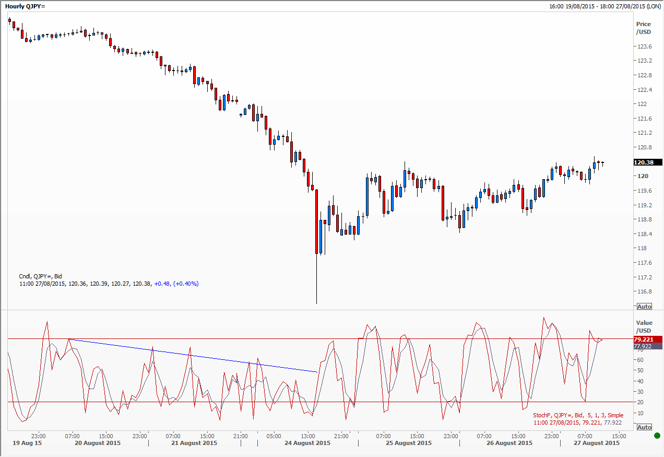Select the blue descending trendline on the stochastic
This screenshot has height=457, width=664.
point(193,356)
